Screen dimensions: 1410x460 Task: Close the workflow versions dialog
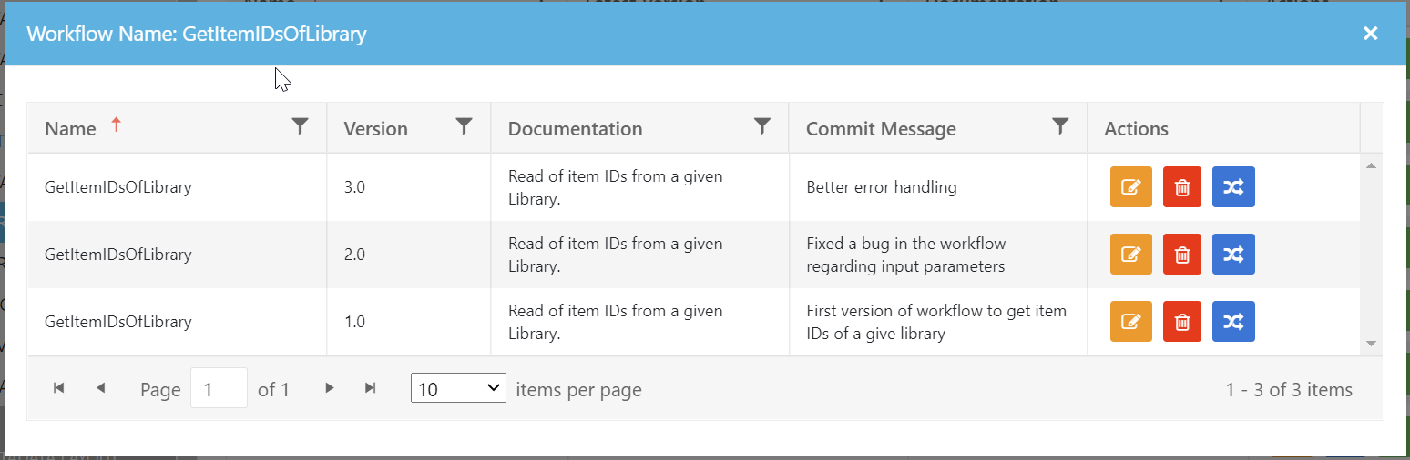pos(1370,34)
